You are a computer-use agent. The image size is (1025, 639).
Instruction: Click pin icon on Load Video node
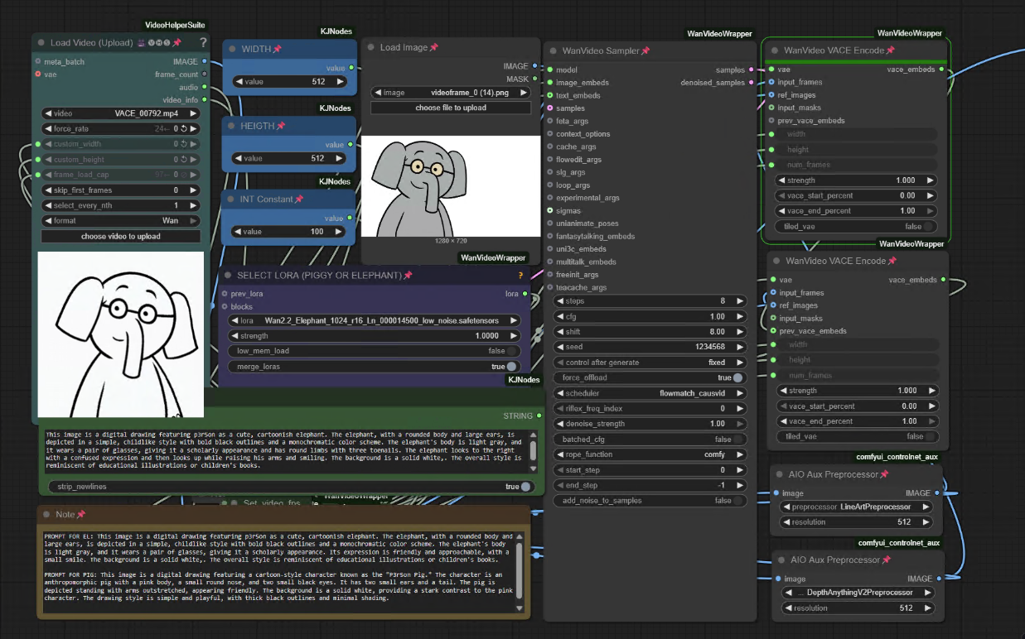(x=176, y=43)
